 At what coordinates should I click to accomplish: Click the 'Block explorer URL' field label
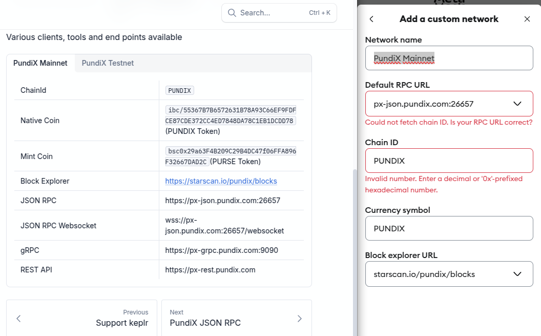[x=401, y=255]
